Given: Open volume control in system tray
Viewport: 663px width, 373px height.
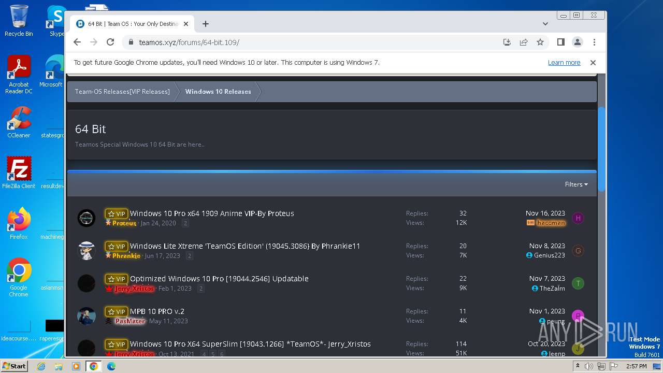Looking at the screenshot, I should pos(589,366).
